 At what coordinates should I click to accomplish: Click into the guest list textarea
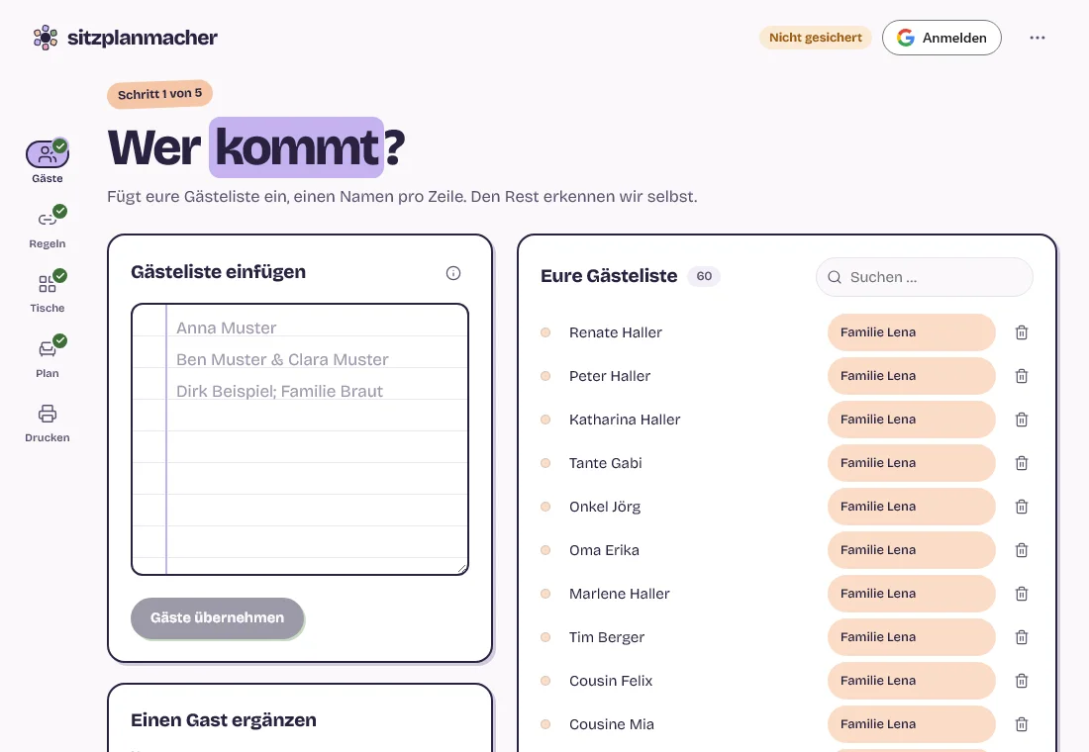click(x=300, y=439)
